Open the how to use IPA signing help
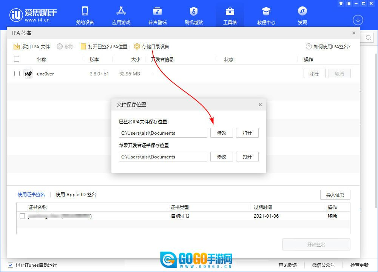The image size is (378, 272). (328, 47)
